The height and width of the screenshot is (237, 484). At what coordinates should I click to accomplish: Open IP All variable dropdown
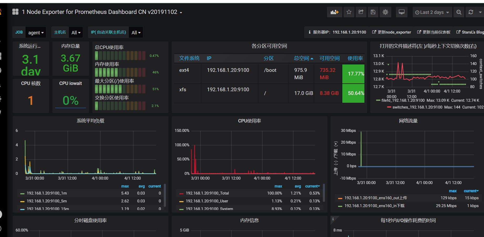pyautogui.click(x=136, y=33)
